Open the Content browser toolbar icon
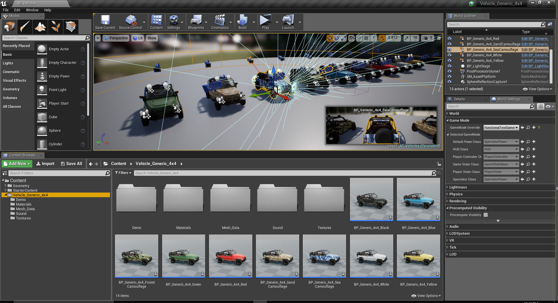Screen dimensions: 558x303 coord(156,22)
